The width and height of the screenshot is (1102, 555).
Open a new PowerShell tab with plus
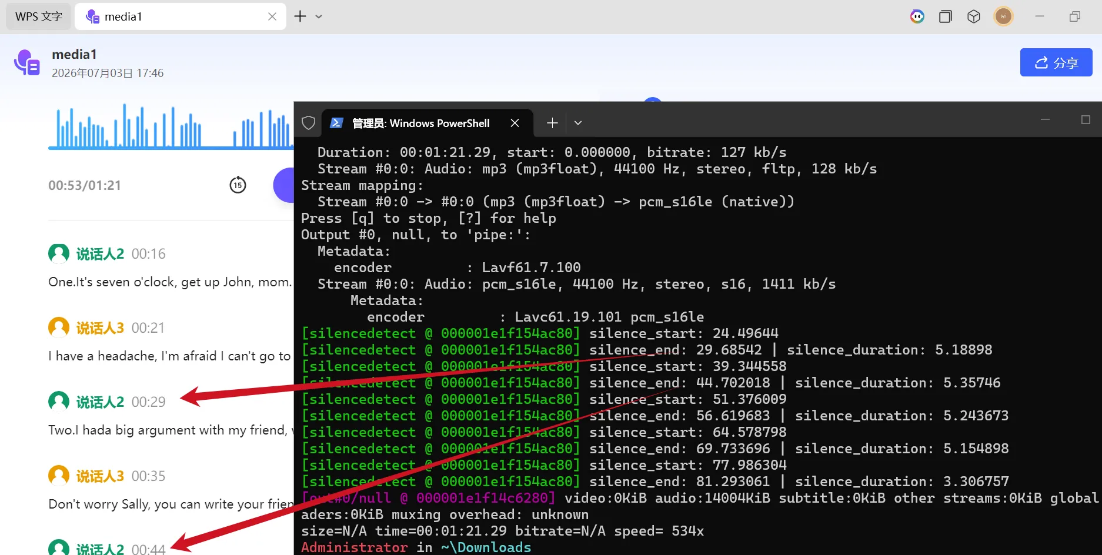click(x=552, y=123)
